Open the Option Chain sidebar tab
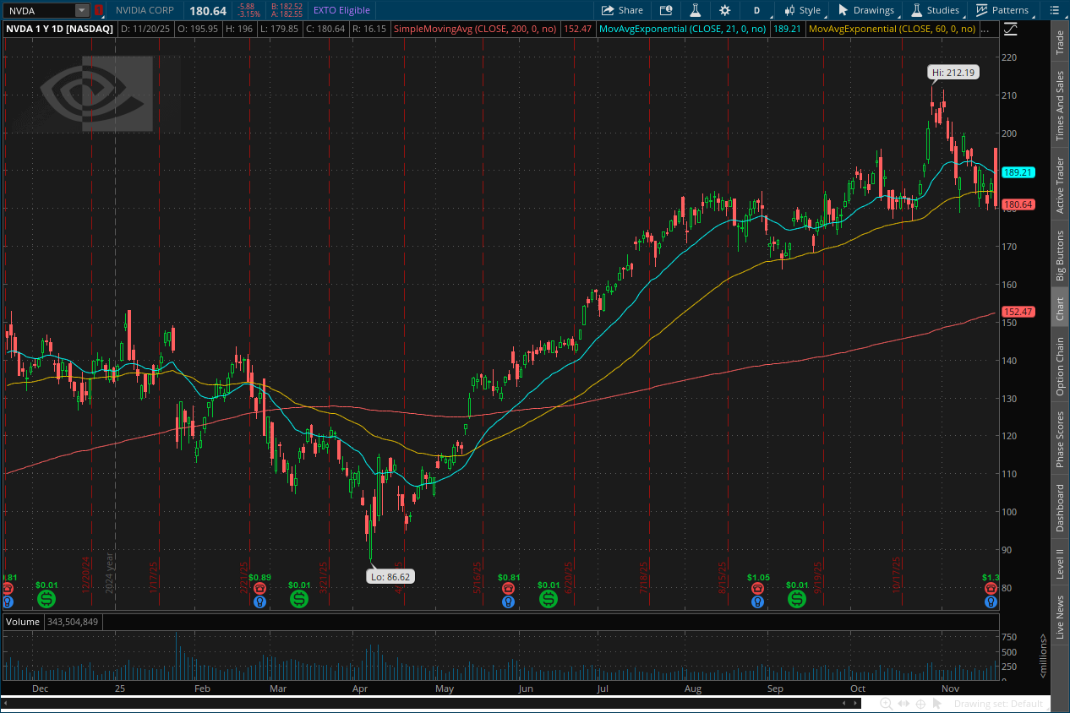The height and width of the screenshot is (713, 1070). pos(1059,367)
